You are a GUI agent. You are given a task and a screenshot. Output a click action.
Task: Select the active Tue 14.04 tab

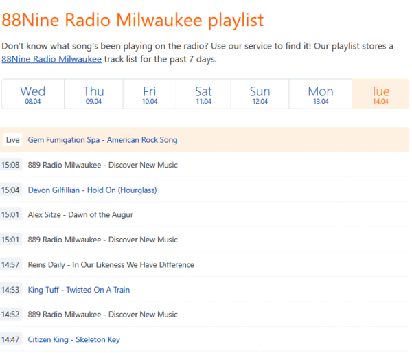pos(380,94)
